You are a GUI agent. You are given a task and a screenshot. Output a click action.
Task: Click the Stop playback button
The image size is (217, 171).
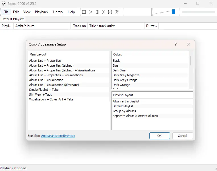pos(84,12)
